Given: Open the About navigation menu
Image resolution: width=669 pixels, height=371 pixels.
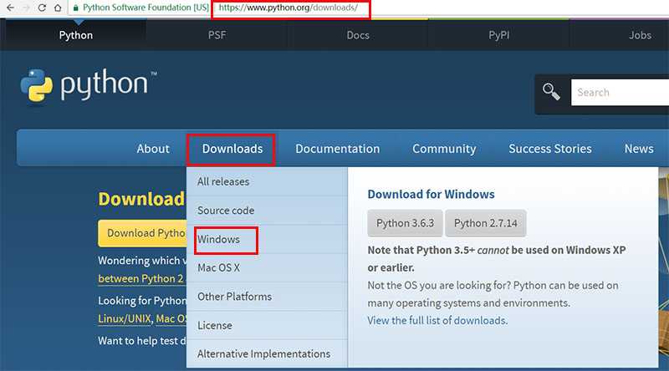Looking at the screenshot, I should (153, 149).
